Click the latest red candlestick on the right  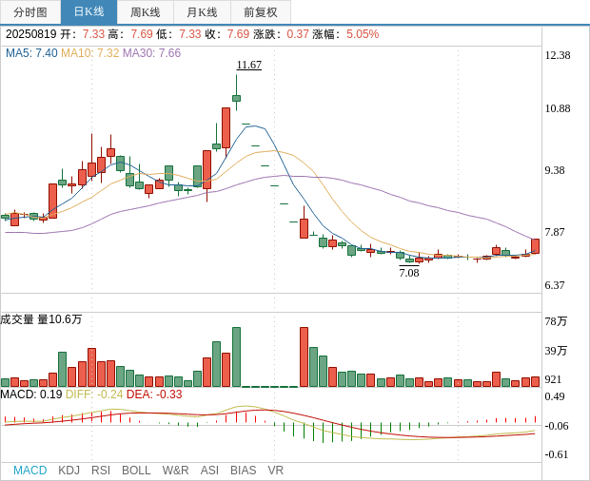click(x=535, y=246)
